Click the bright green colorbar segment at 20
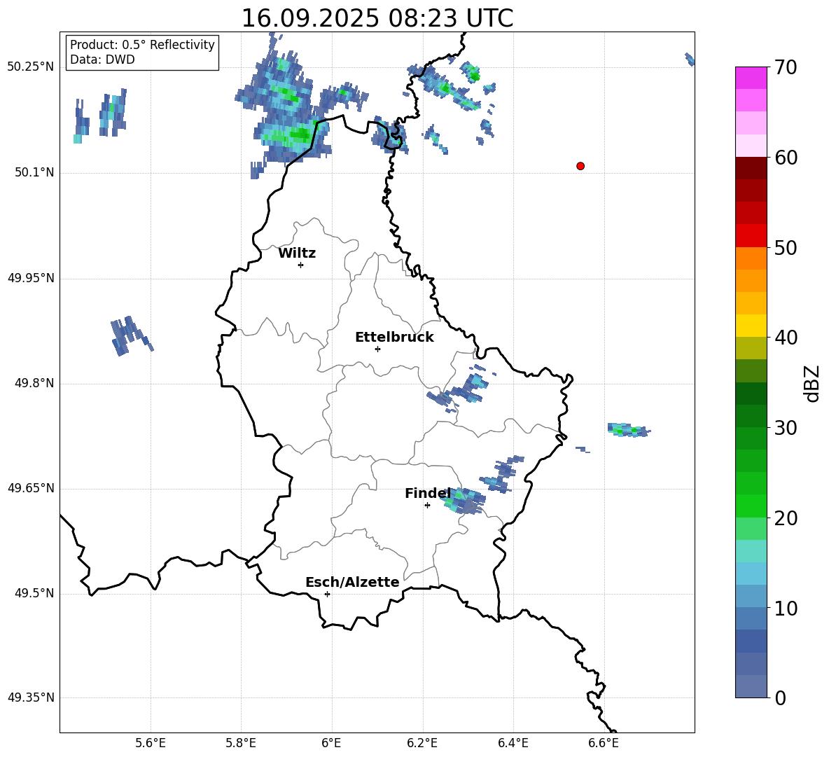 751,506
